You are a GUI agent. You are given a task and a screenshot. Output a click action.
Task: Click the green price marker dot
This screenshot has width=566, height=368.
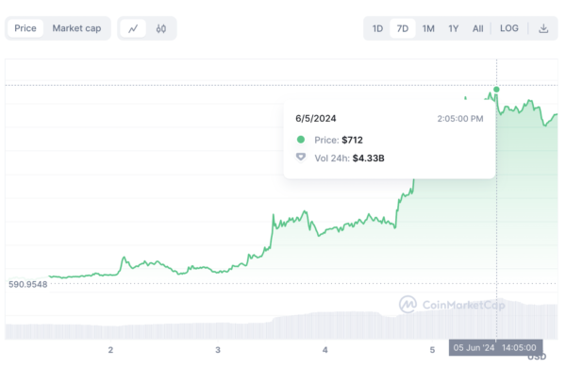pyautogui.click(x=496, y=90)
